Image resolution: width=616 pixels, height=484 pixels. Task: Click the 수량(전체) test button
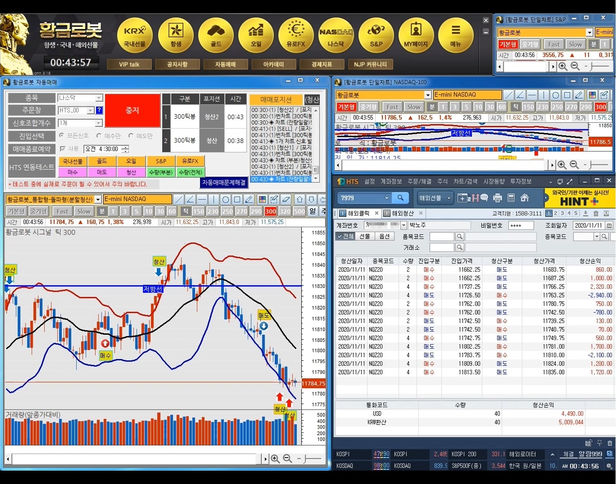pyautogui.click(x=191, y=172)
